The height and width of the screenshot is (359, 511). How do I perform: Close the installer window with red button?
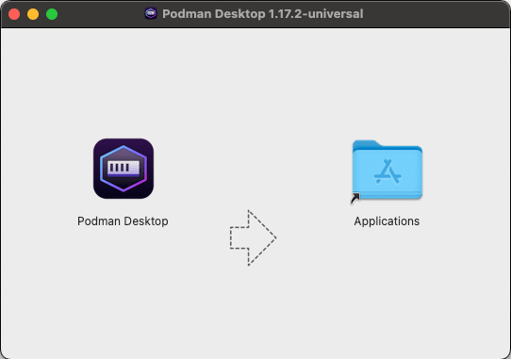click(14, 14)
